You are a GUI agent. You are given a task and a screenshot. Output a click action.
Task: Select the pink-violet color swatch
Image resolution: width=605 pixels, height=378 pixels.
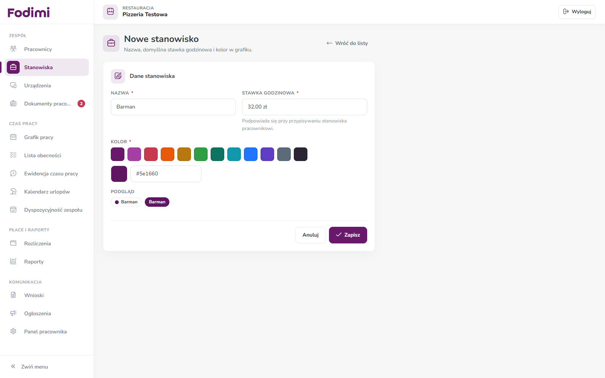click(x=134, y=154)
